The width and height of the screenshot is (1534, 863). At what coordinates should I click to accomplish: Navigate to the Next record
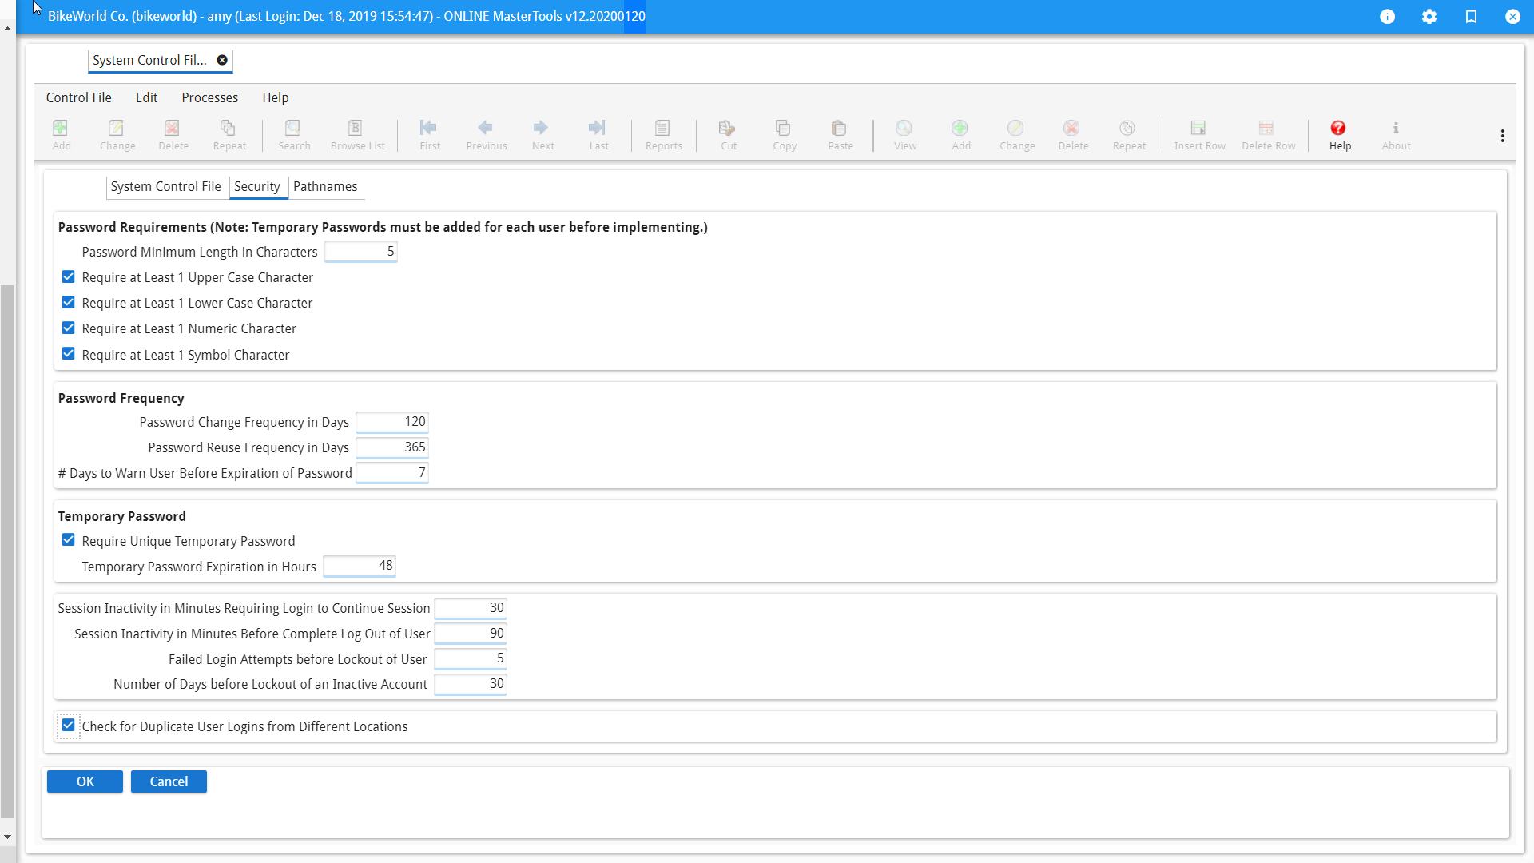(x=542, y=134)
